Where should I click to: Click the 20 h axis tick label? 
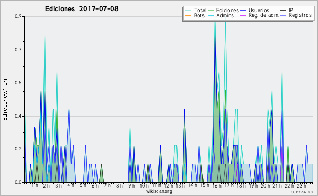coord(265,185)
